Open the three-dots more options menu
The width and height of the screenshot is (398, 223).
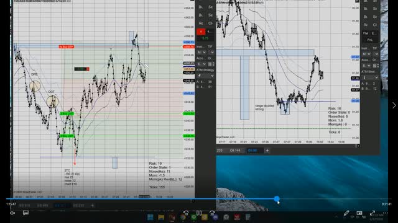coord(386,213)
